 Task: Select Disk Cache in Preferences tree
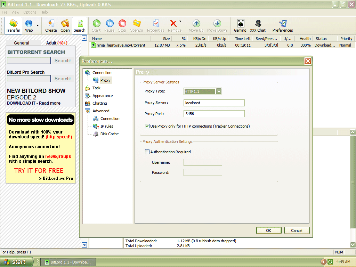point(110,134)
